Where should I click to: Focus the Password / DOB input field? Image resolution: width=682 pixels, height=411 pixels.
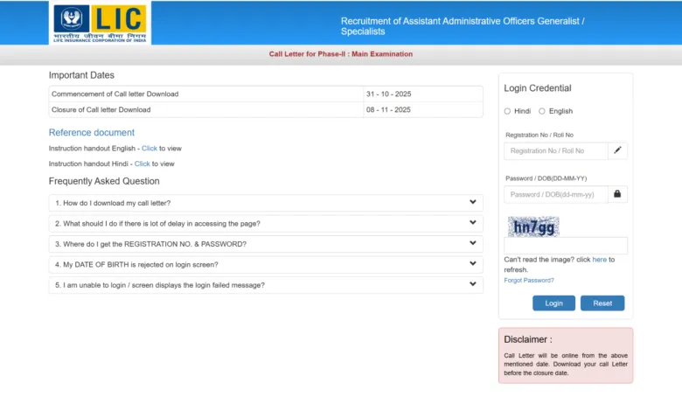(556, 194)
